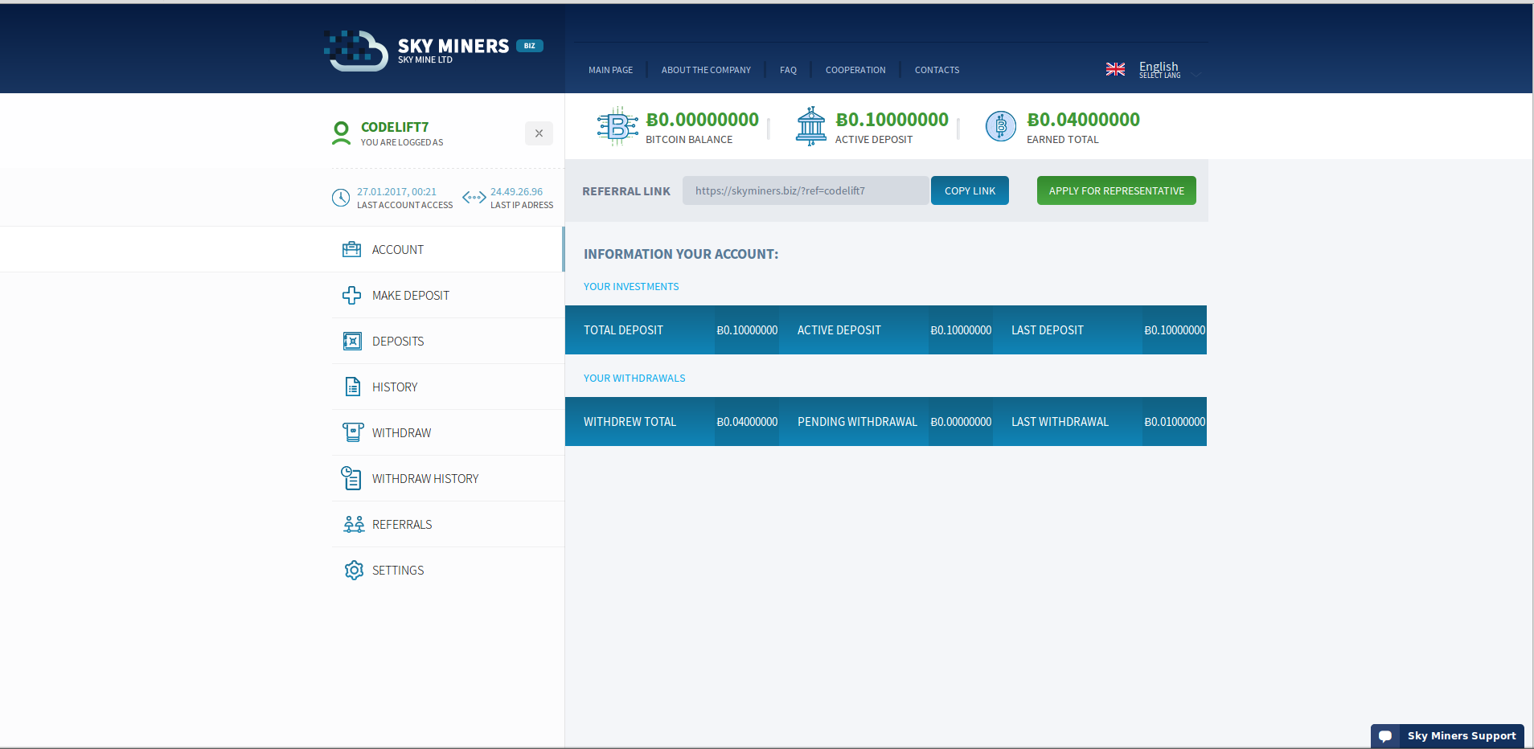Click the Bitcoin balance chip icon

[617, 126]
